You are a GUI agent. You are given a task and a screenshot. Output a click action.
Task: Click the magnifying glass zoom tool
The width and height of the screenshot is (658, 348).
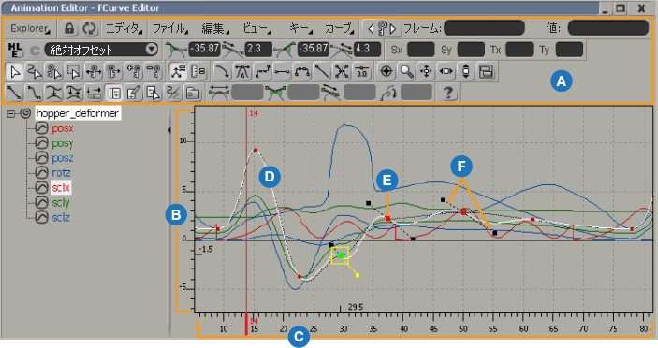pyautogui.click(x=406, y=72)
